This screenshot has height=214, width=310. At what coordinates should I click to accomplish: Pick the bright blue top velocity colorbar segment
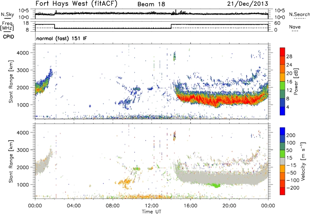tap(282, 131)
